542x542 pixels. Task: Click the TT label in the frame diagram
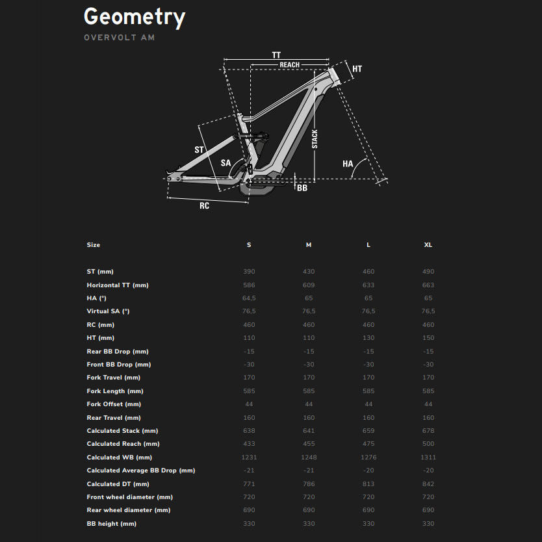(x=277, y=55)
